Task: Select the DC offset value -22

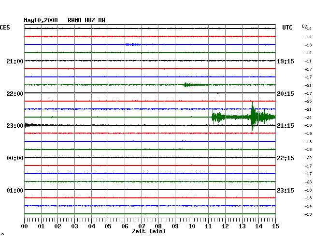Action: [308, 158]
